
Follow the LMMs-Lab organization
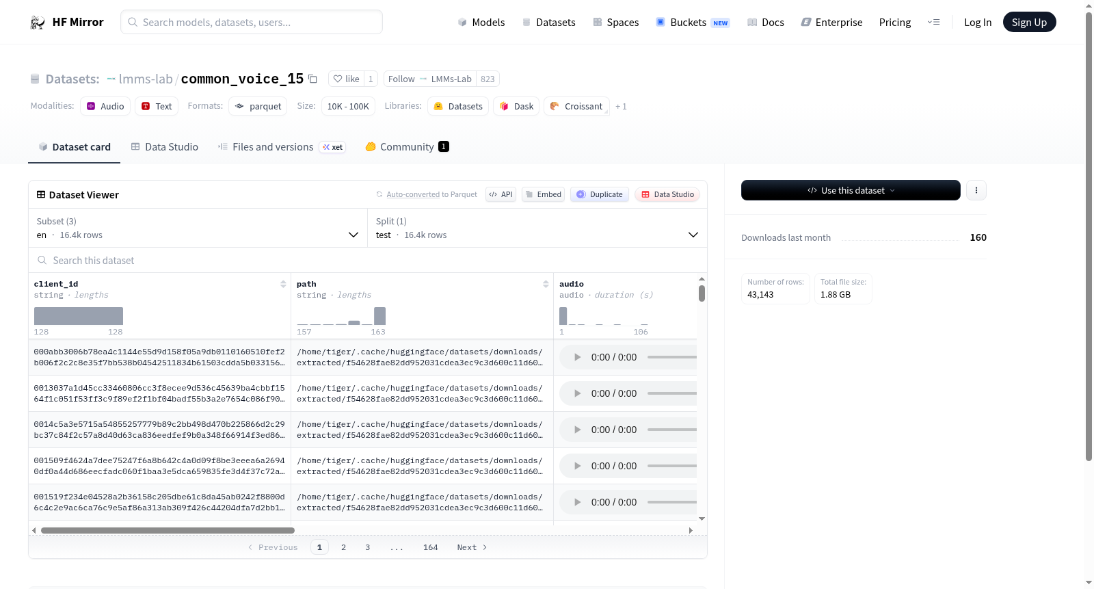tap(430, 79)
